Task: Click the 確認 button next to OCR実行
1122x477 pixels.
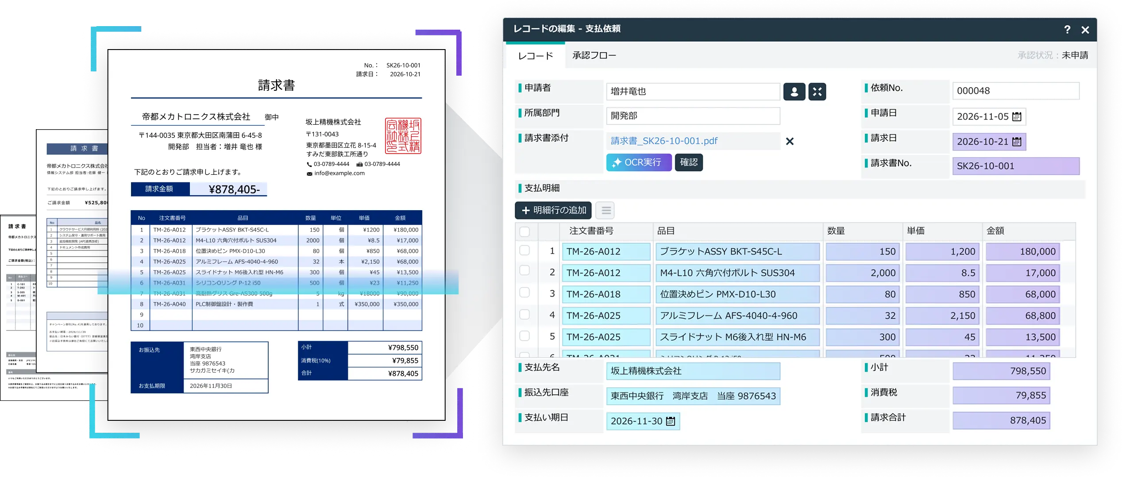Action: (689, 162)
